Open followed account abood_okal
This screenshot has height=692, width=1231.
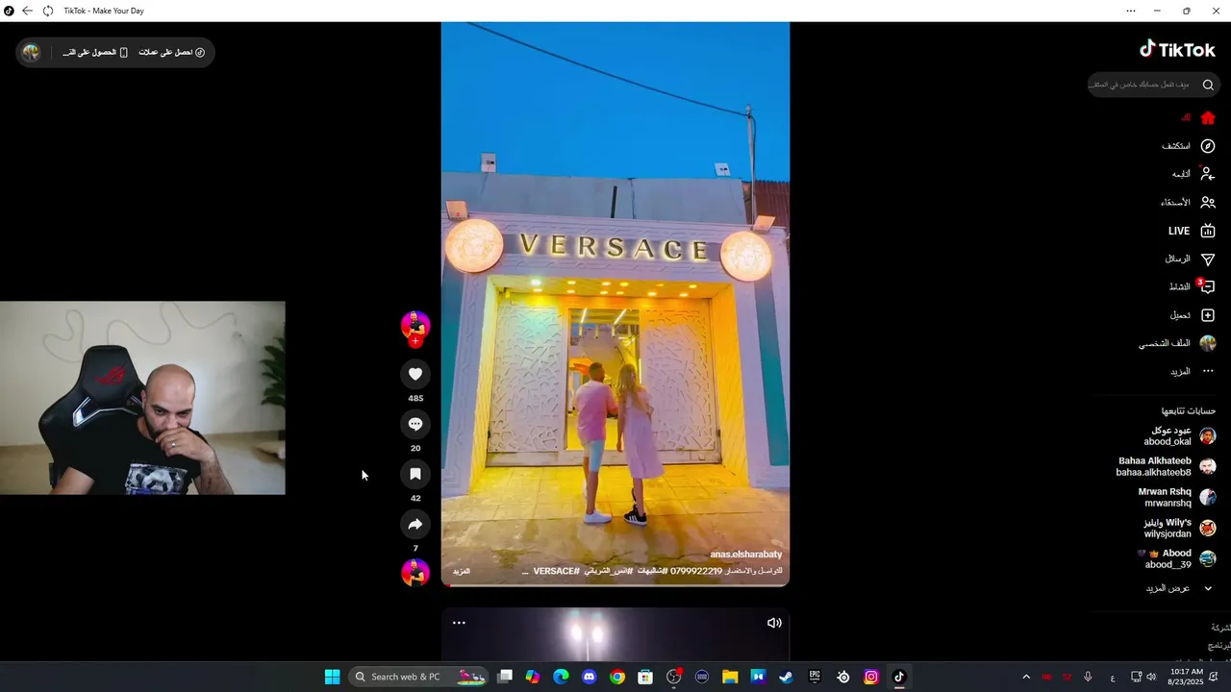pos(1179,436)
